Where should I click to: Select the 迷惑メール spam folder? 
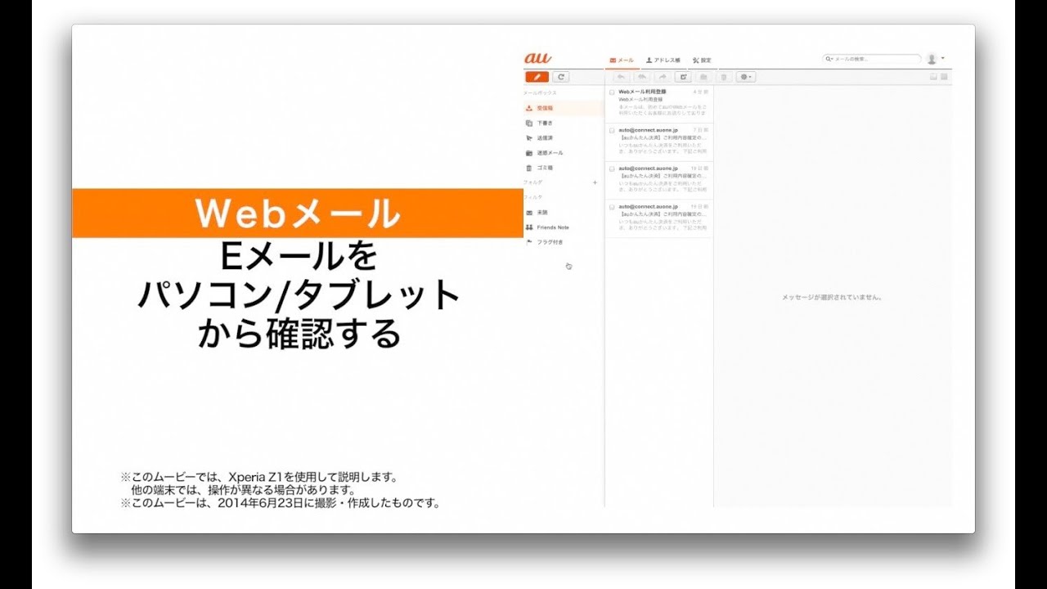(x=564, y=153)
